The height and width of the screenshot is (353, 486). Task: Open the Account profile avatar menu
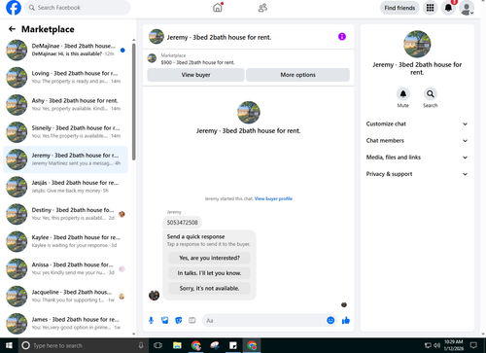click(x=467, y=8)
